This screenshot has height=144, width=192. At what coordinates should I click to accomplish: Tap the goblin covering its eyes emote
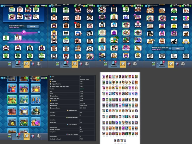pyautogui.click(x=54, y=10)
